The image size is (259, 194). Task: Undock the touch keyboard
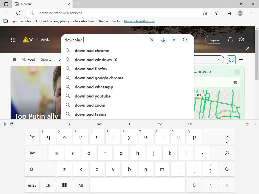(247, 124)
